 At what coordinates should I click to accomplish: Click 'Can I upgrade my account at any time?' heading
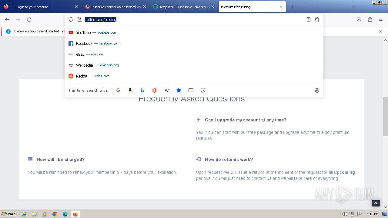click(x=246, y=120)
